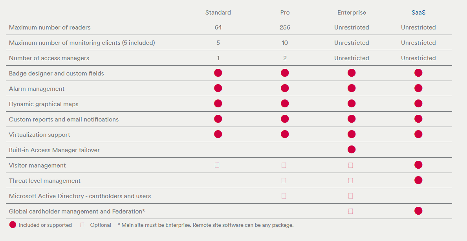Click SaaS Custom reports included dot
Image resolution: width=467 pixels, height=241 pixels.
[x=418, y=119]
